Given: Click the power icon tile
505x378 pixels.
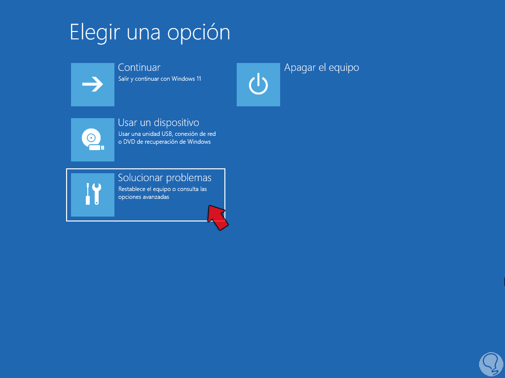Looking at the screenshot, I should tap(258, 85).
